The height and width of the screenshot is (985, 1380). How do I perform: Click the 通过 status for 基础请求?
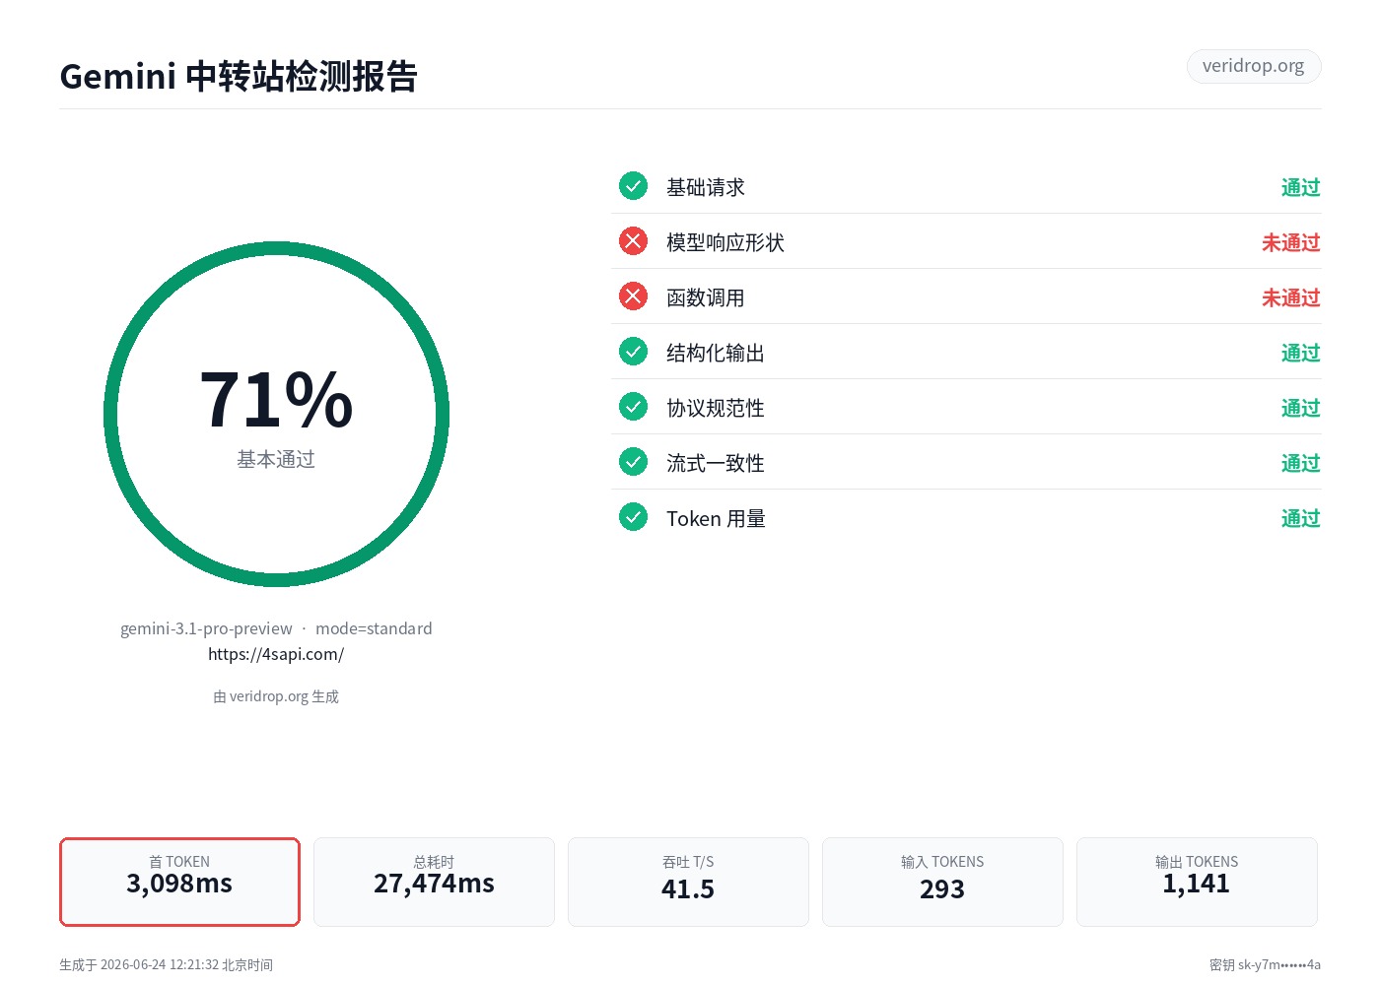coord(1301,187)
